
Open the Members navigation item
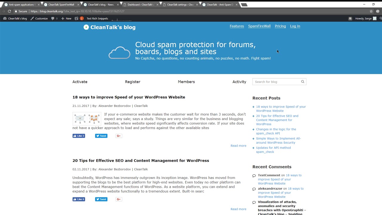click(x=186, y=82)
